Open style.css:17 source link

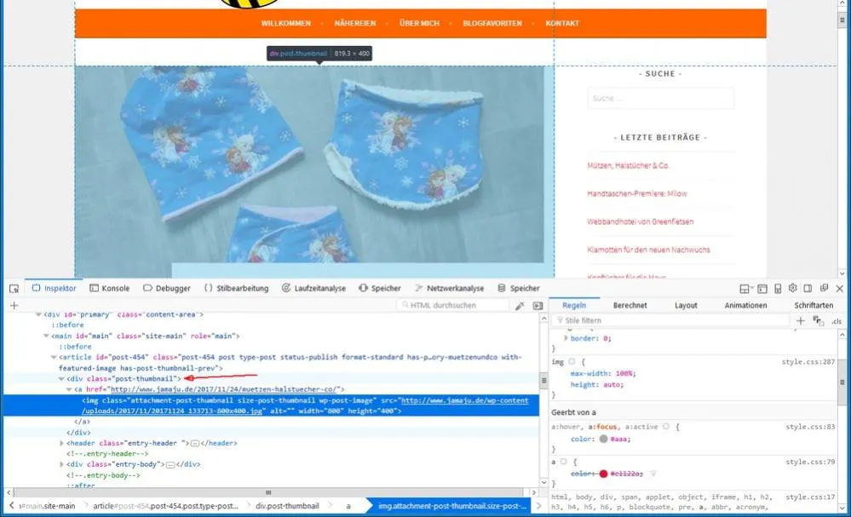pos(810,497)
